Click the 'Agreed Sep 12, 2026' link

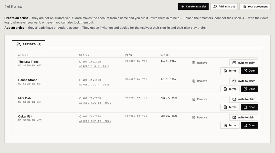(x=95, y=121)
